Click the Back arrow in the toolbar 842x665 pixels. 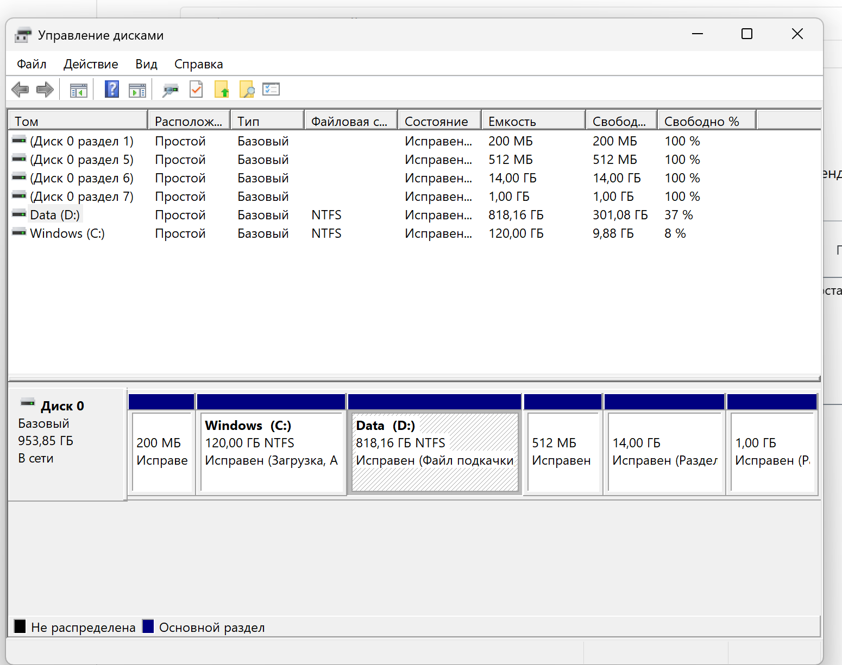pyautogui.click(x=20, y=90)
